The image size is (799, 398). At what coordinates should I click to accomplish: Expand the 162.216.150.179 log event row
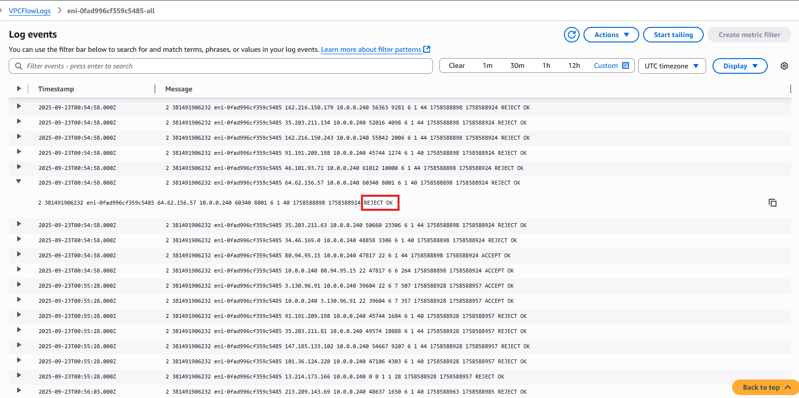click(19, 106)
